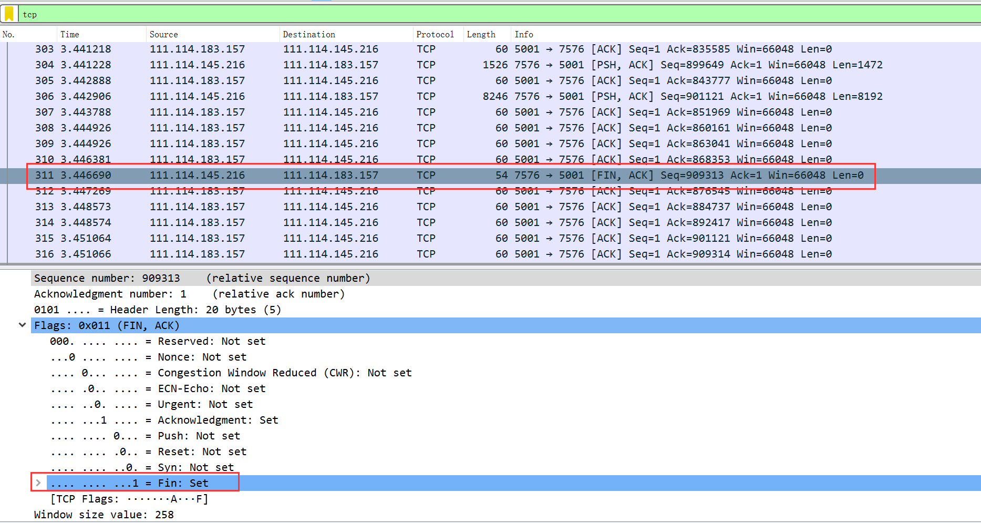Click the tcp display filter field
The image size is (981, 523).
[x=473, y=14]
